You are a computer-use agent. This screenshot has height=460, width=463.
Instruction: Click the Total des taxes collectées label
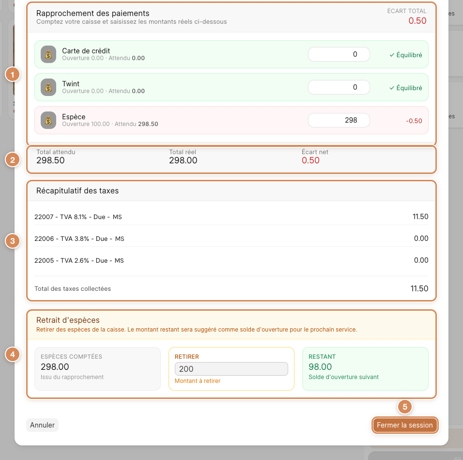(x=73, y=288)
